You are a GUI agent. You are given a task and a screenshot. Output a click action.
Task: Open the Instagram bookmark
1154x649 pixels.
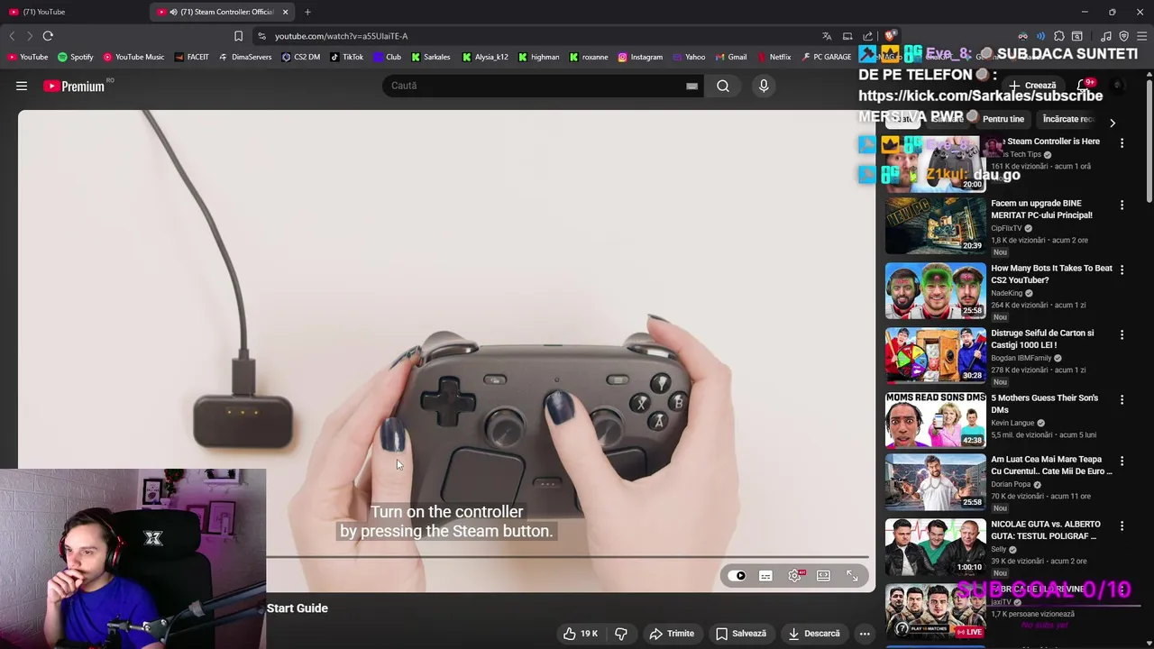[x=640, y=57]
